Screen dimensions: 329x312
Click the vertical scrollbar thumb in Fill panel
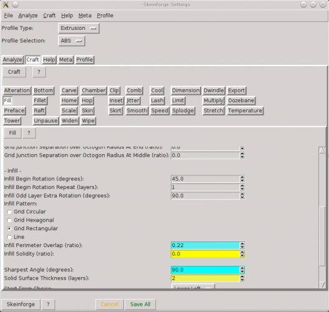(322, 236)
